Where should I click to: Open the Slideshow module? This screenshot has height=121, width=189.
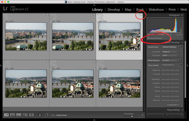(x=156, y=10)
